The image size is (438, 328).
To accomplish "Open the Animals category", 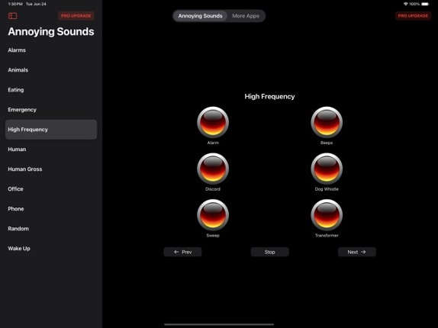I will [x=51, y=70].
